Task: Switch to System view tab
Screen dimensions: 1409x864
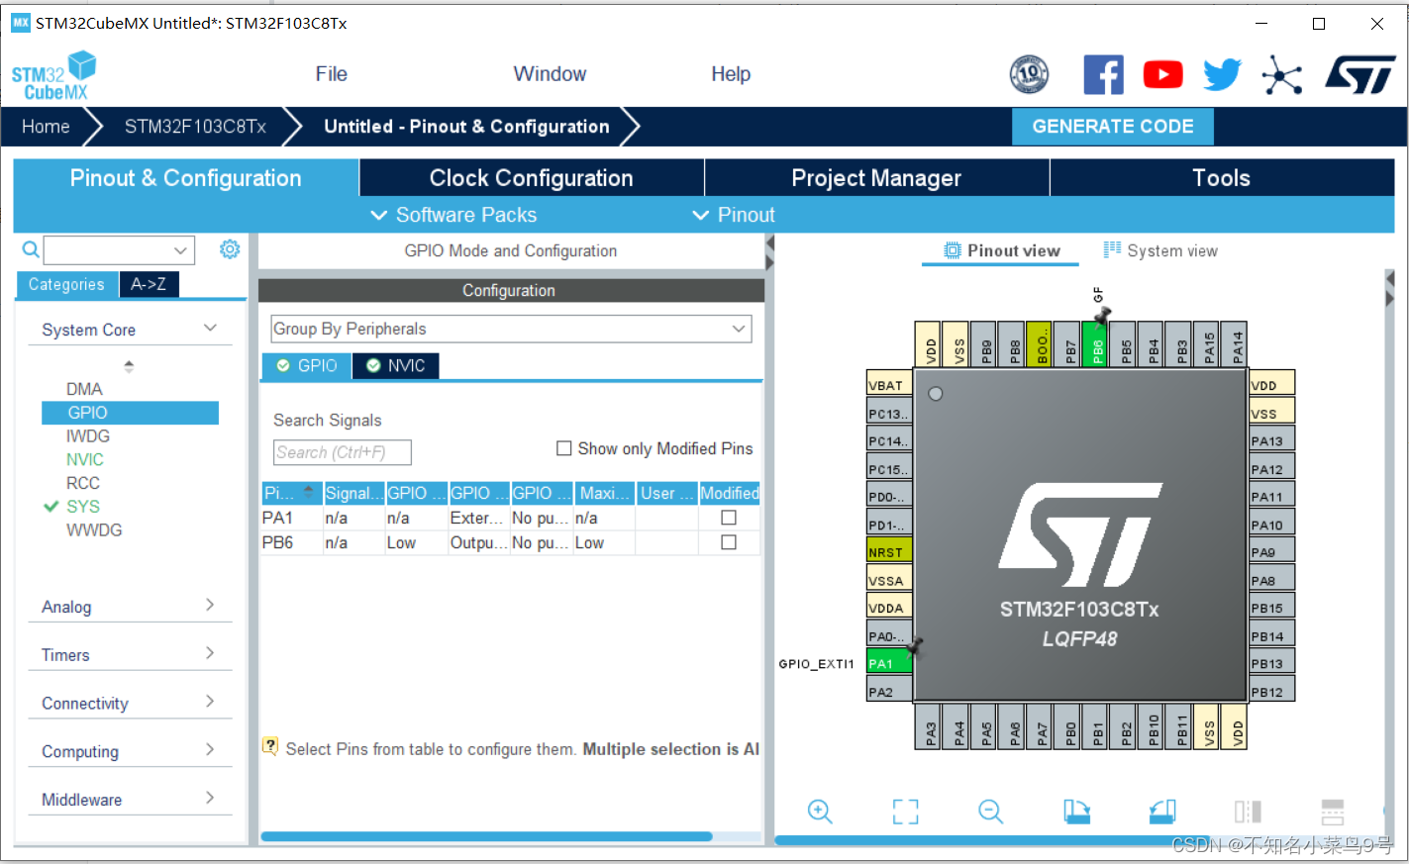Action: [x=1160, y=250]
